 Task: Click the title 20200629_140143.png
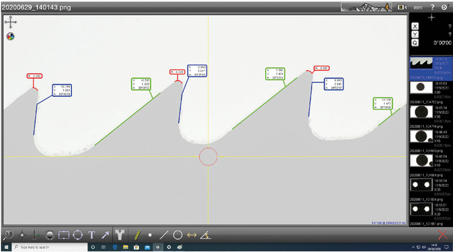point(36,7)
